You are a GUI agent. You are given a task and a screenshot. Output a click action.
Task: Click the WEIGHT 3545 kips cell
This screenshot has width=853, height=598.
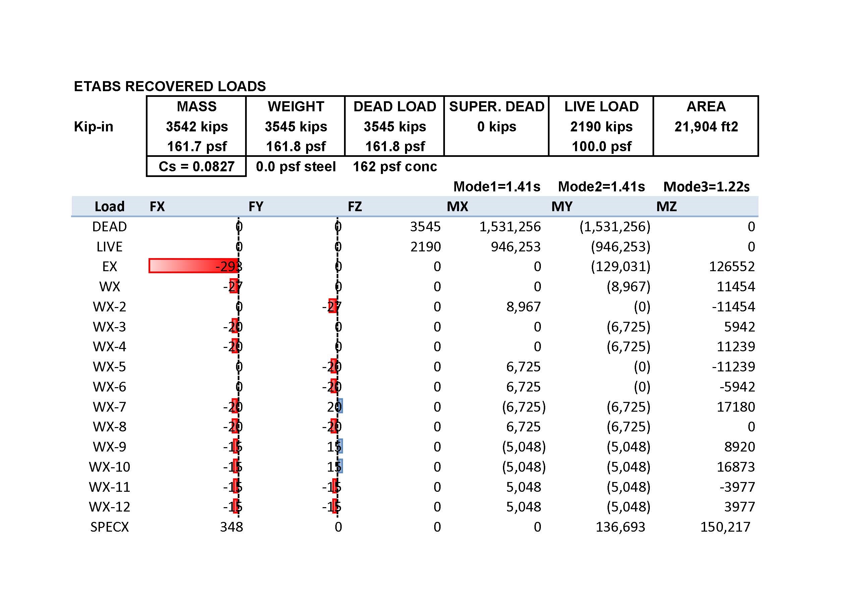point(296,127)
